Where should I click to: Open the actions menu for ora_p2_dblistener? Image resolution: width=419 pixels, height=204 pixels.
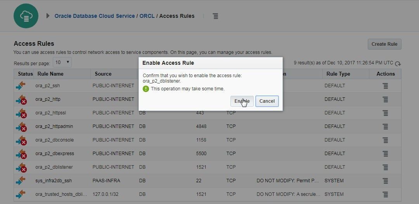(385, 167)
